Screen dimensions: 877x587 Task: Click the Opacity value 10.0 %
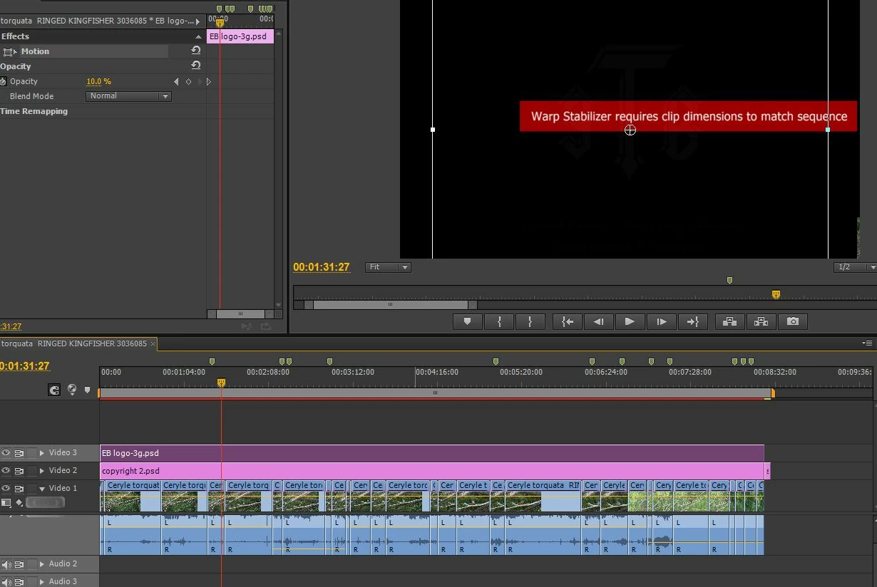98,81
